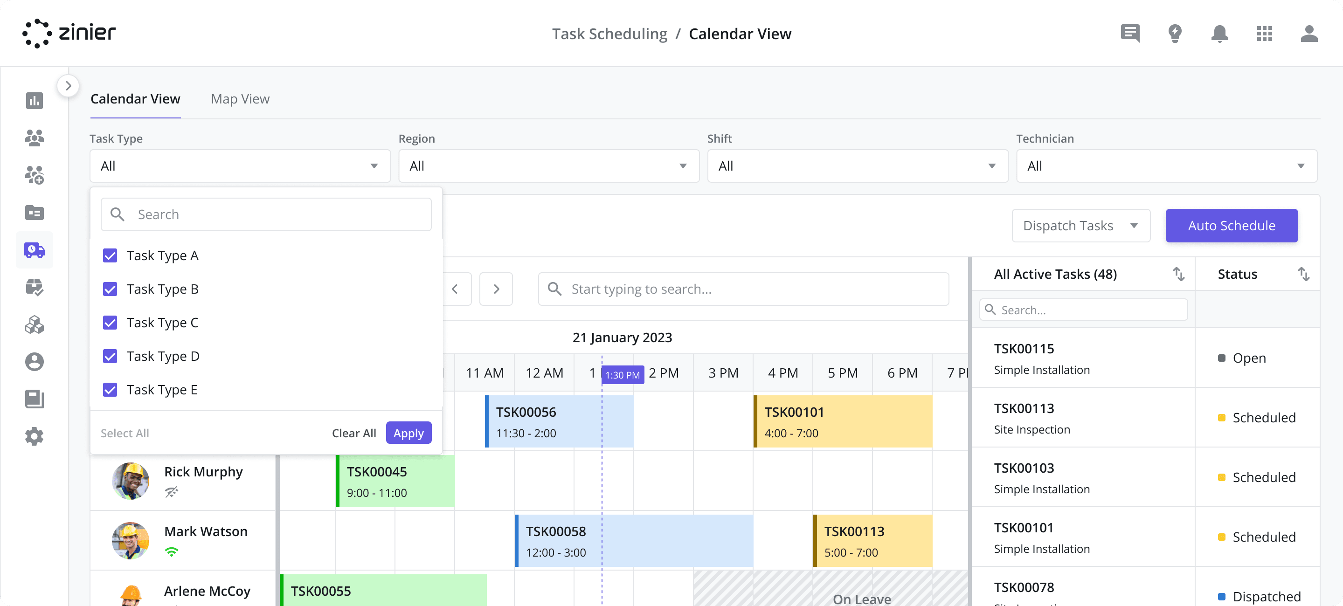Switch to Calendar View tab
The height and width of the screenshot is (606, 1343).
[x=135, y=99]
